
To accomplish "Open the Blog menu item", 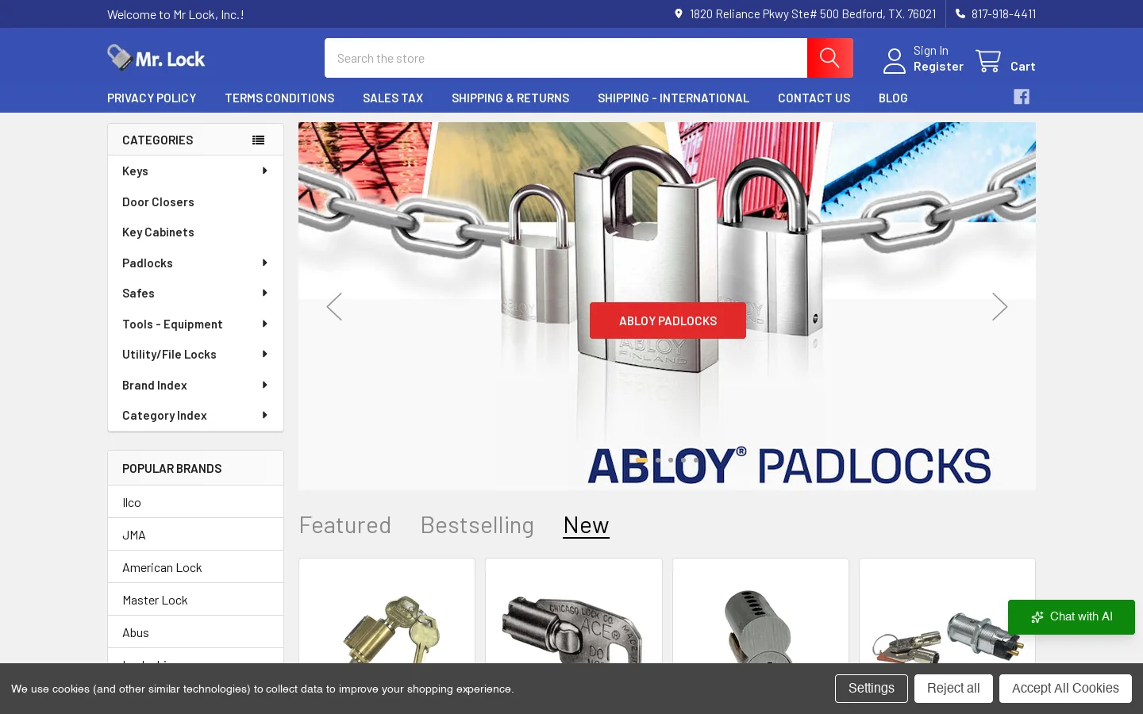I will (893, 98).
